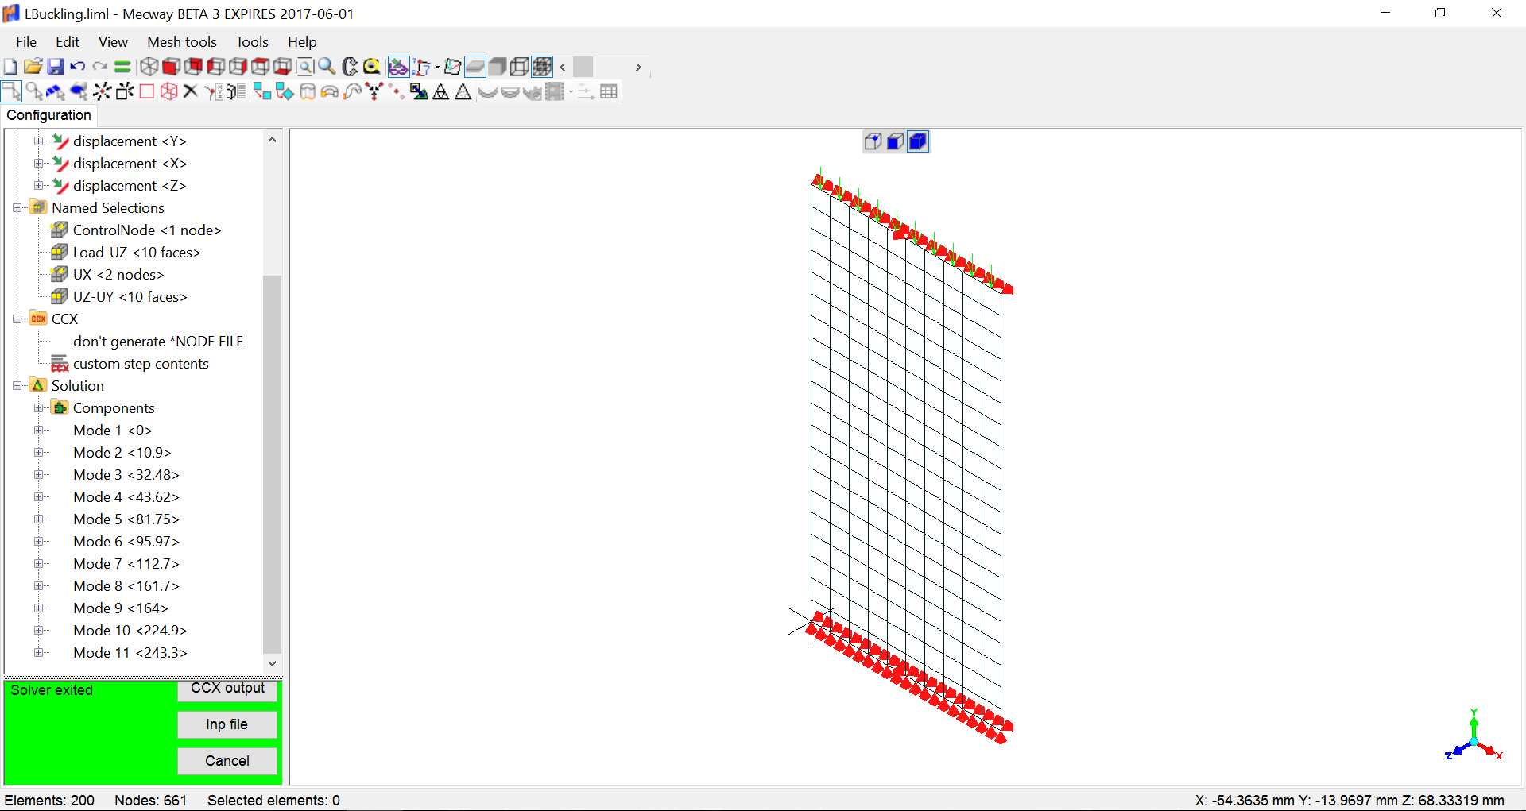Undo the last action
The width and height of the screenshot is (1526, 811).
pyautogui.click(x=77, y=67)
